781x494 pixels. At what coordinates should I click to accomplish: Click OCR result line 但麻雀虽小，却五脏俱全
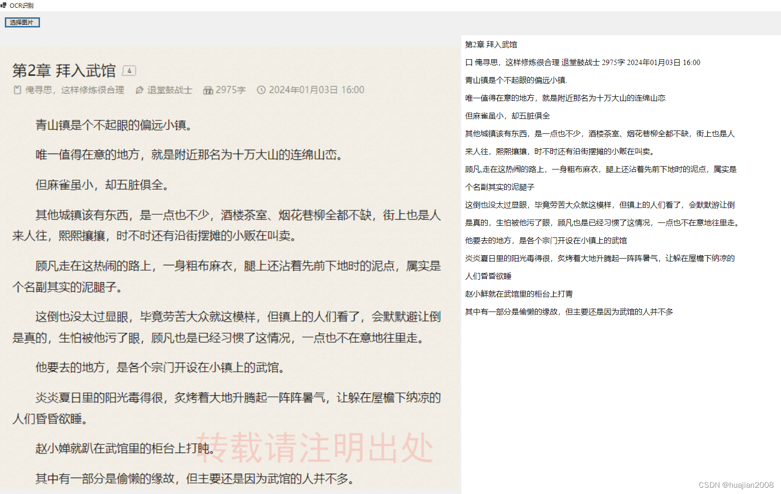coord(508,116)
